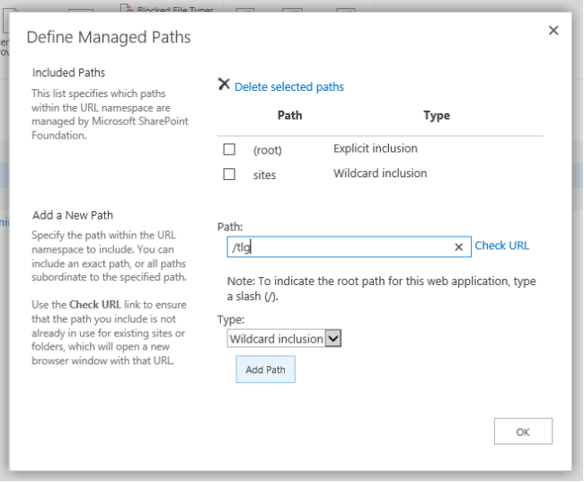Tick the sites path checkbox
The image size is (584, 482).
[x=229, y=174]
